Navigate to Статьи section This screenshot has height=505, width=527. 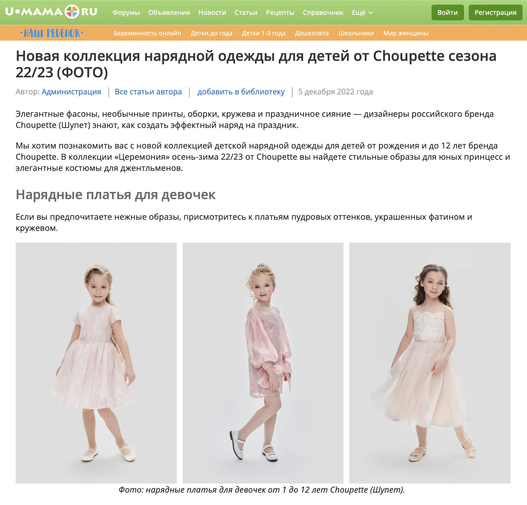click(x=246, y=13)
